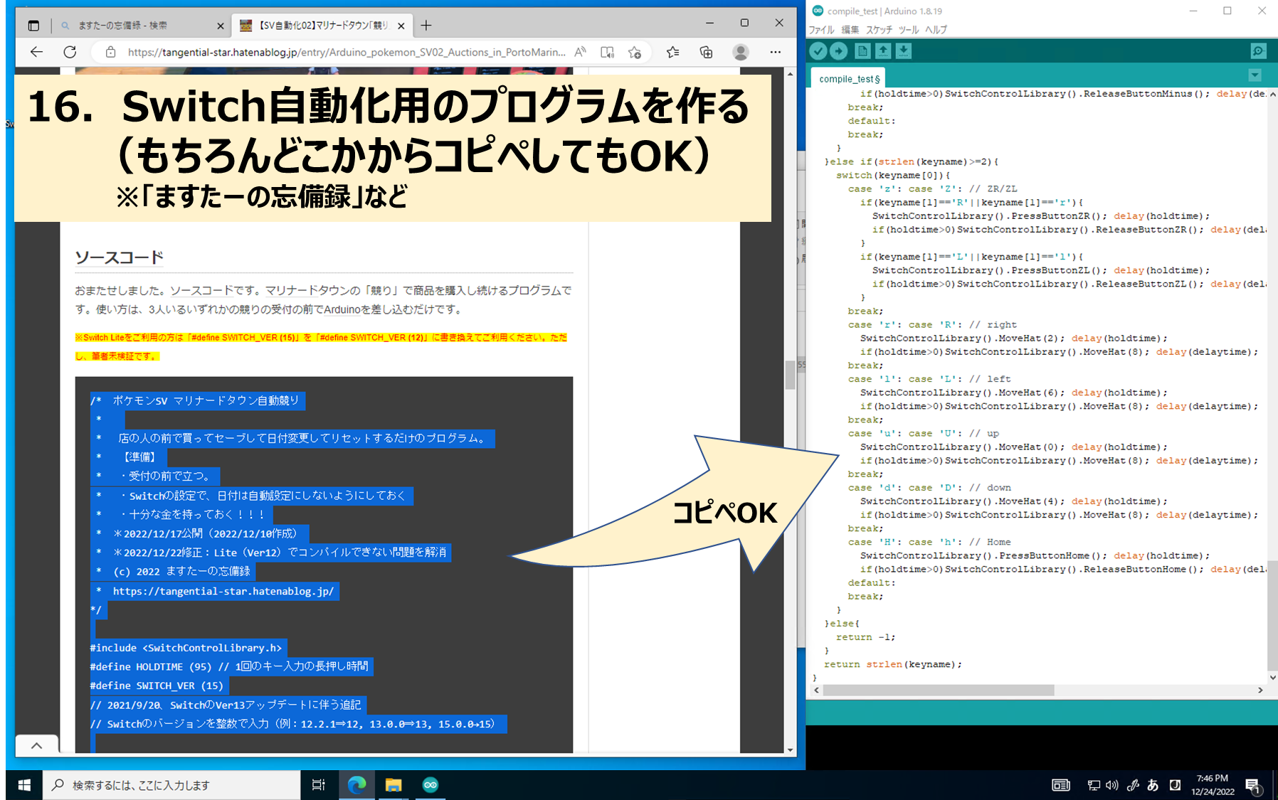This screenshot has width=1278, height=800.
Task: Save the sketch with Arduino toolbar icon
Action: click(904, 51)
